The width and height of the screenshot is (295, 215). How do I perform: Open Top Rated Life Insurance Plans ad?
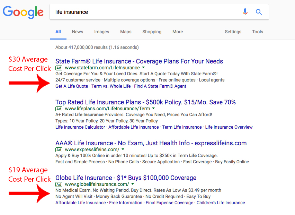pyautogui.click(x=145, y=102)
